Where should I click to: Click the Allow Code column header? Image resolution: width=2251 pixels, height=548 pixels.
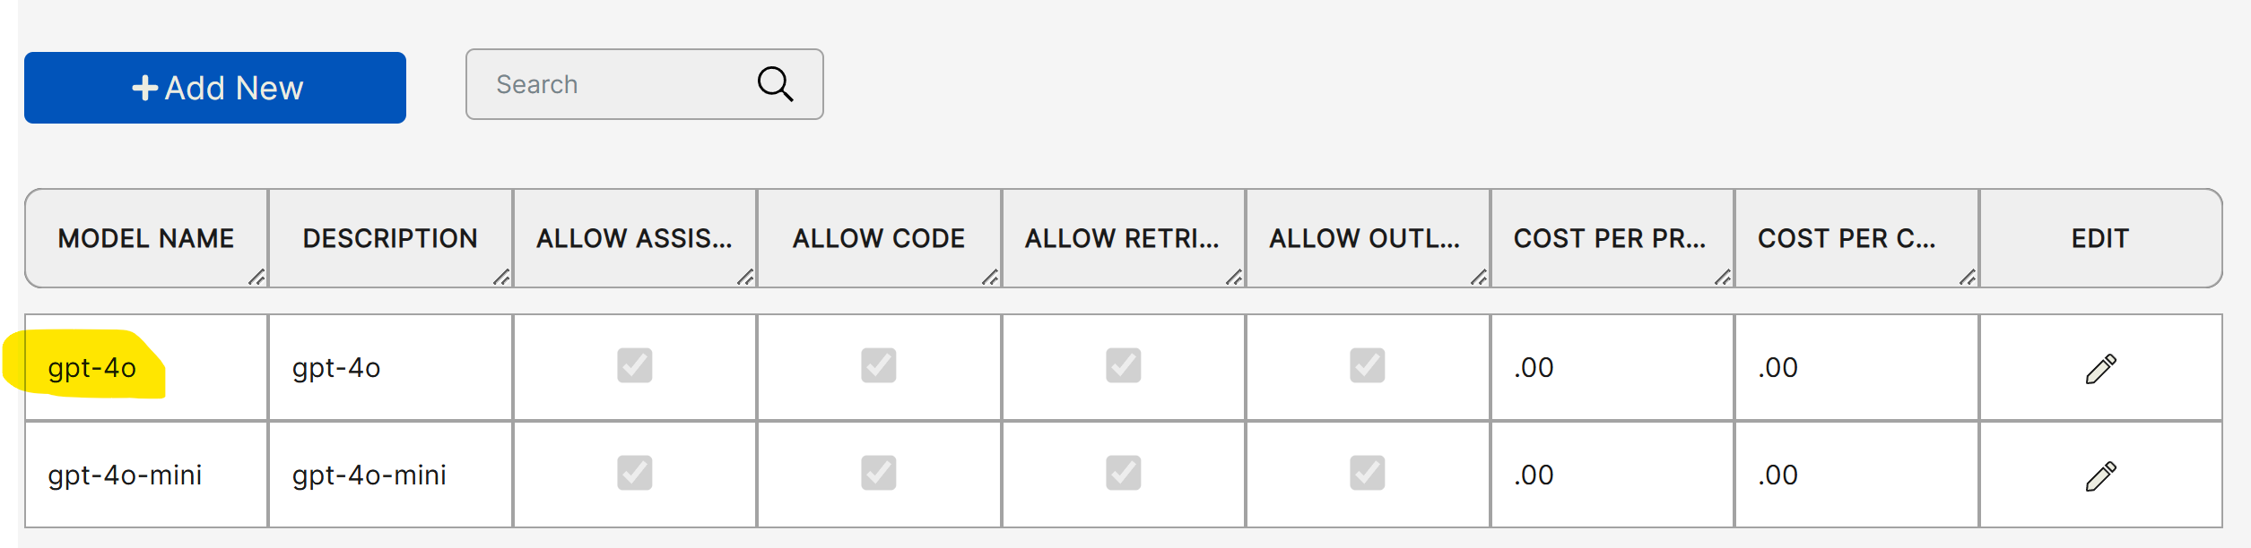879,238
